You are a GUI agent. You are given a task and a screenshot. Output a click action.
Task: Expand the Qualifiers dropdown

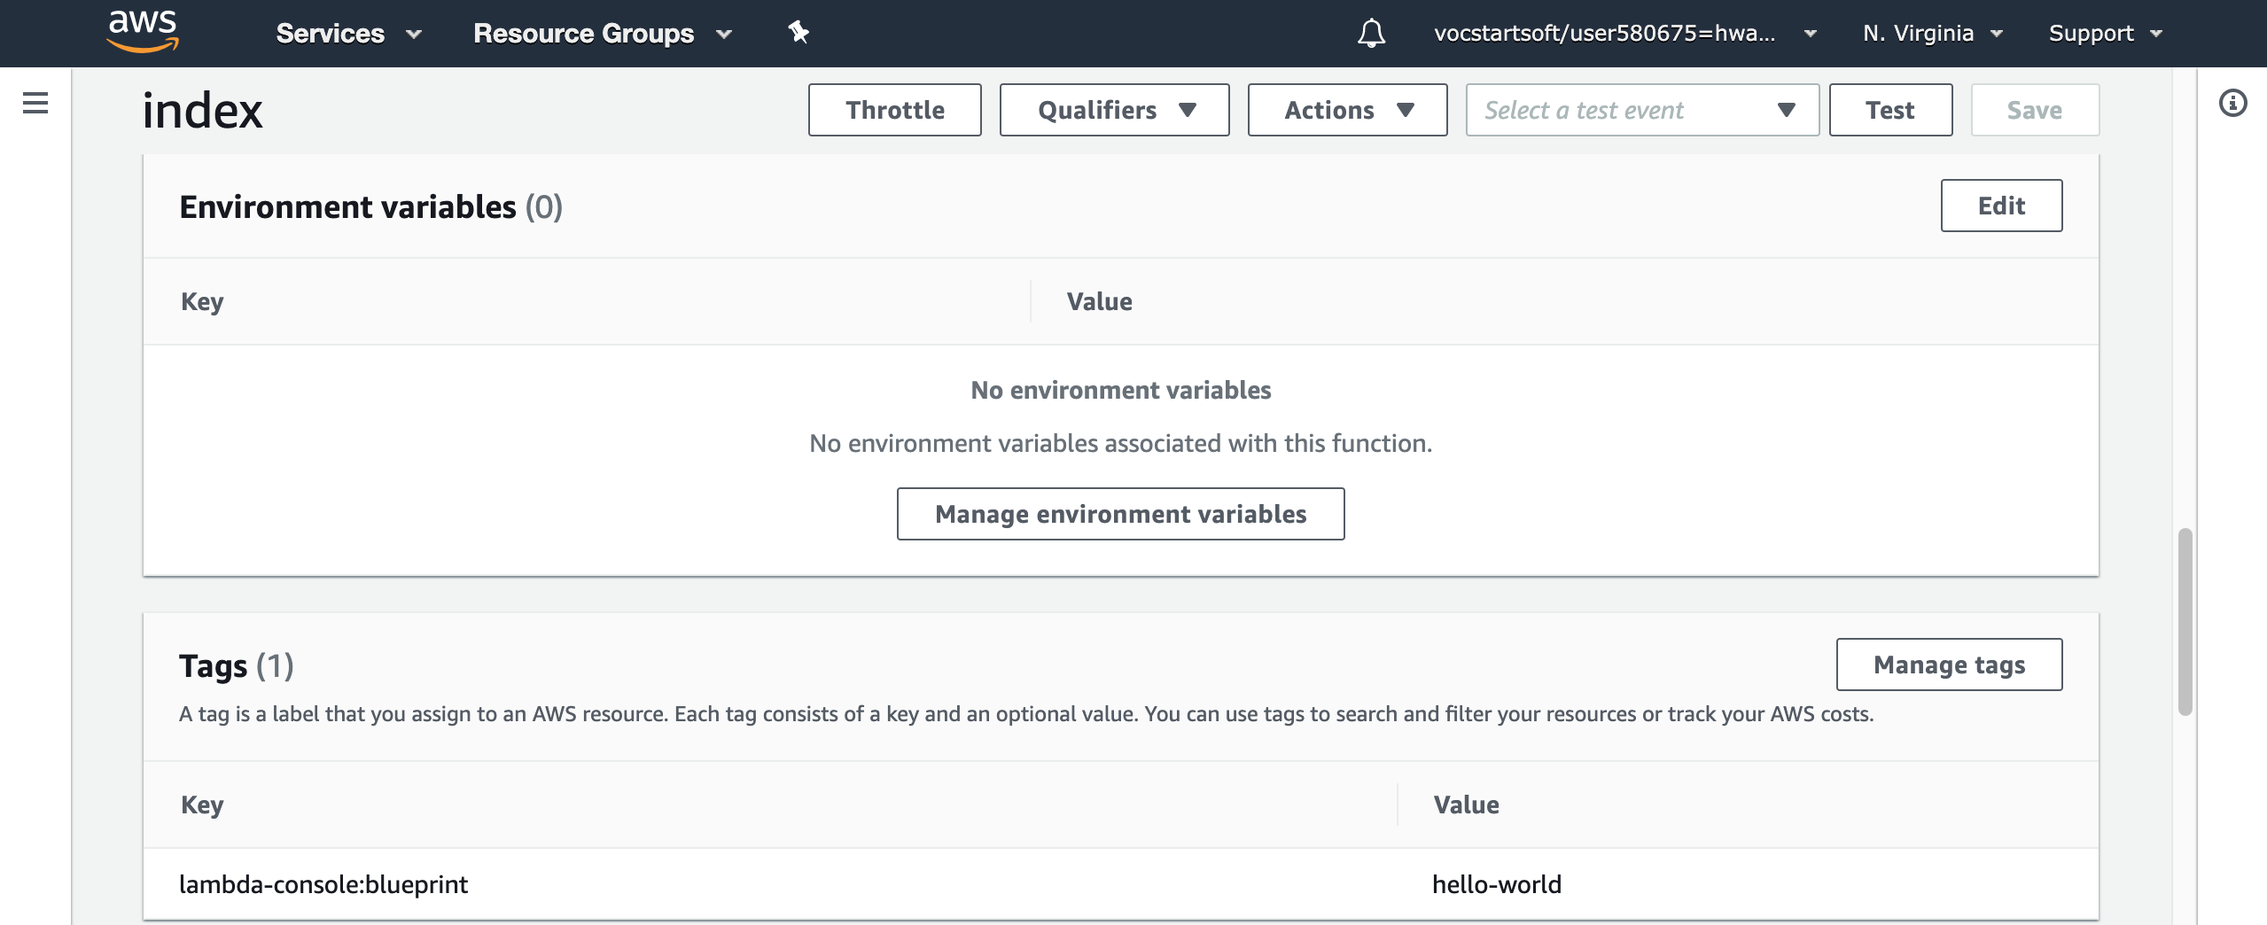click(1114, 110)
